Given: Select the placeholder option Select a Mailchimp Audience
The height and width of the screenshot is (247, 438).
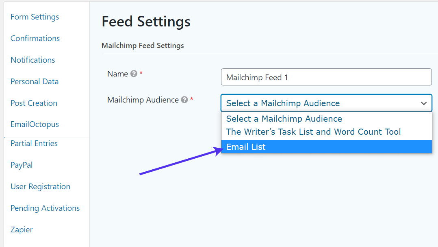Looking at the screenshot, I should [x=284, y=119].
